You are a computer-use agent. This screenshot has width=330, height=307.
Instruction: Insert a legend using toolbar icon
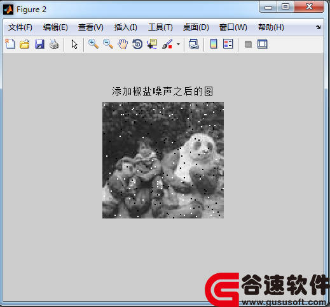click(x=228, y=44)
